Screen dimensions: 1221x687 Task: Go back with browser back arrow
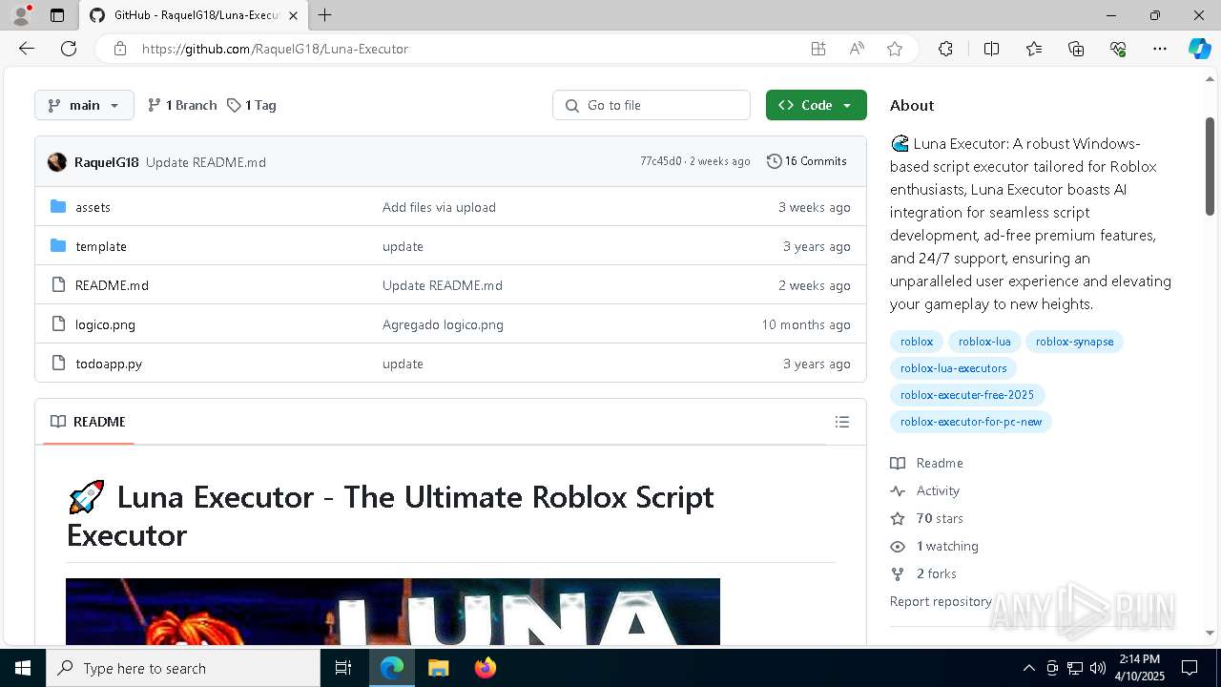tap(27, 49)
